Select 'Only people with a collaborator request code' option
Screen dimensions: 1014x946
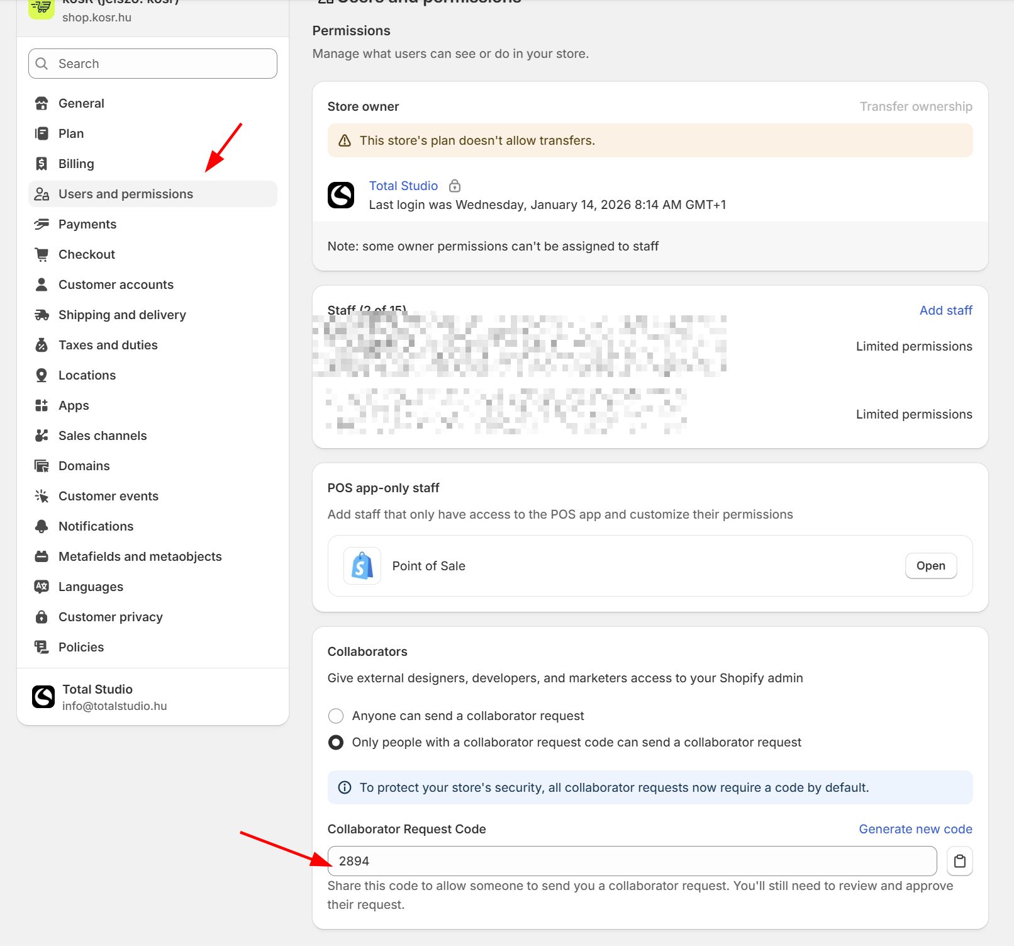[336, 742]
